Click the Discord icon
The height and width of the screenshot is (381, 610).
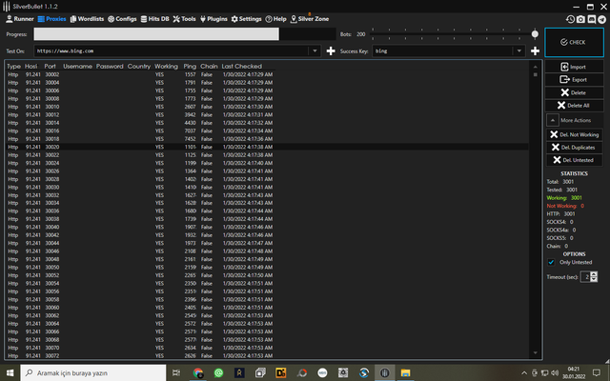click(x=591, y=19)
